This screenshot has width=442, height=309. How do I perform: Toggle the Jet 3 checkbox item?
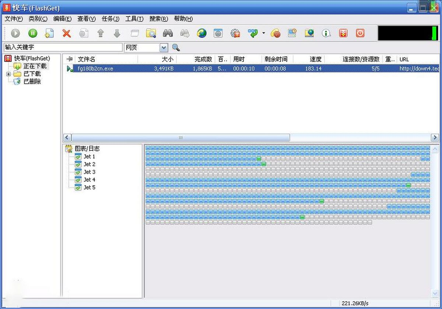(x=78, y=172)
